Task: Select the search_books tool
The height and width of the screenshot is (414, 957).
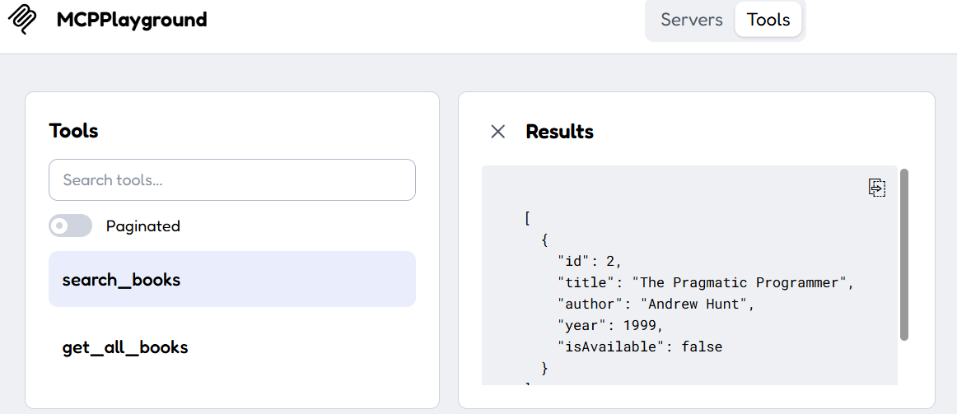Action: coord(232,279)
